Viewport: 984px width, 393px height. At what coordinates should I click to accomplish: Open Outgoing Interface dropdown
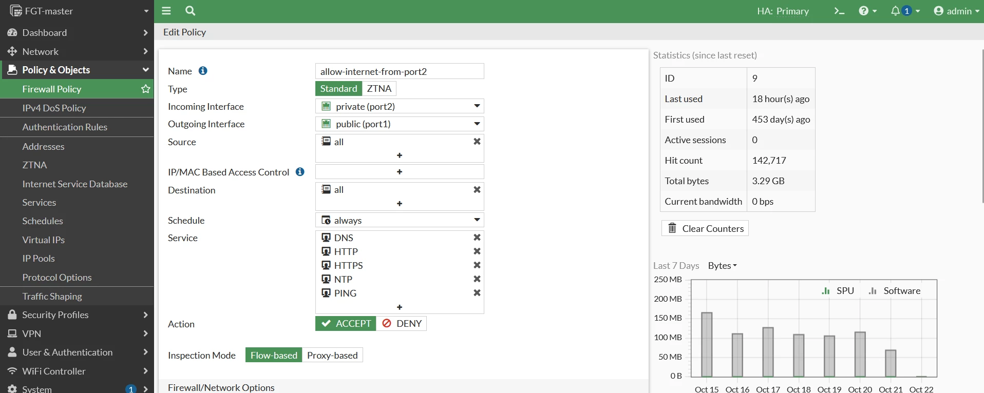[x=400, y=124]
